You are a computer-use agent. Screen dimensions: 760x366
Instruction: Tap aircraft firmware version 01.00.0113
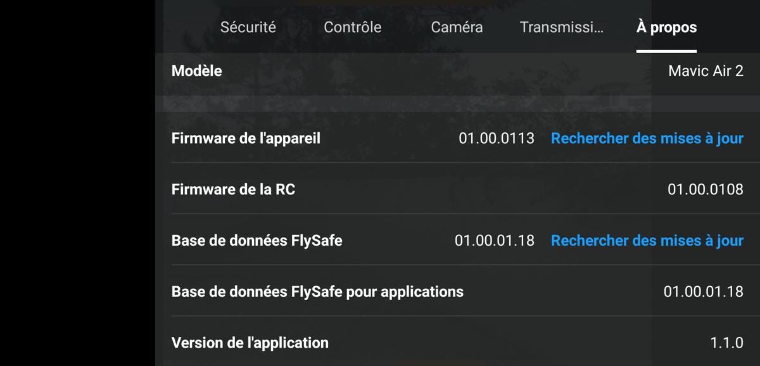pos(497,138)
